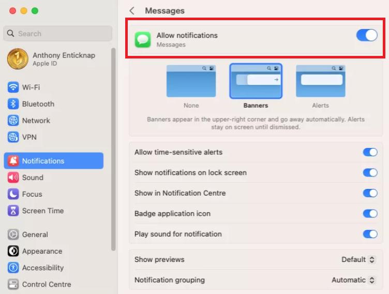Open Focus settings label
The width and height of the screenshot is (389, 294).
pyautogui.click(x=32, y=194)
